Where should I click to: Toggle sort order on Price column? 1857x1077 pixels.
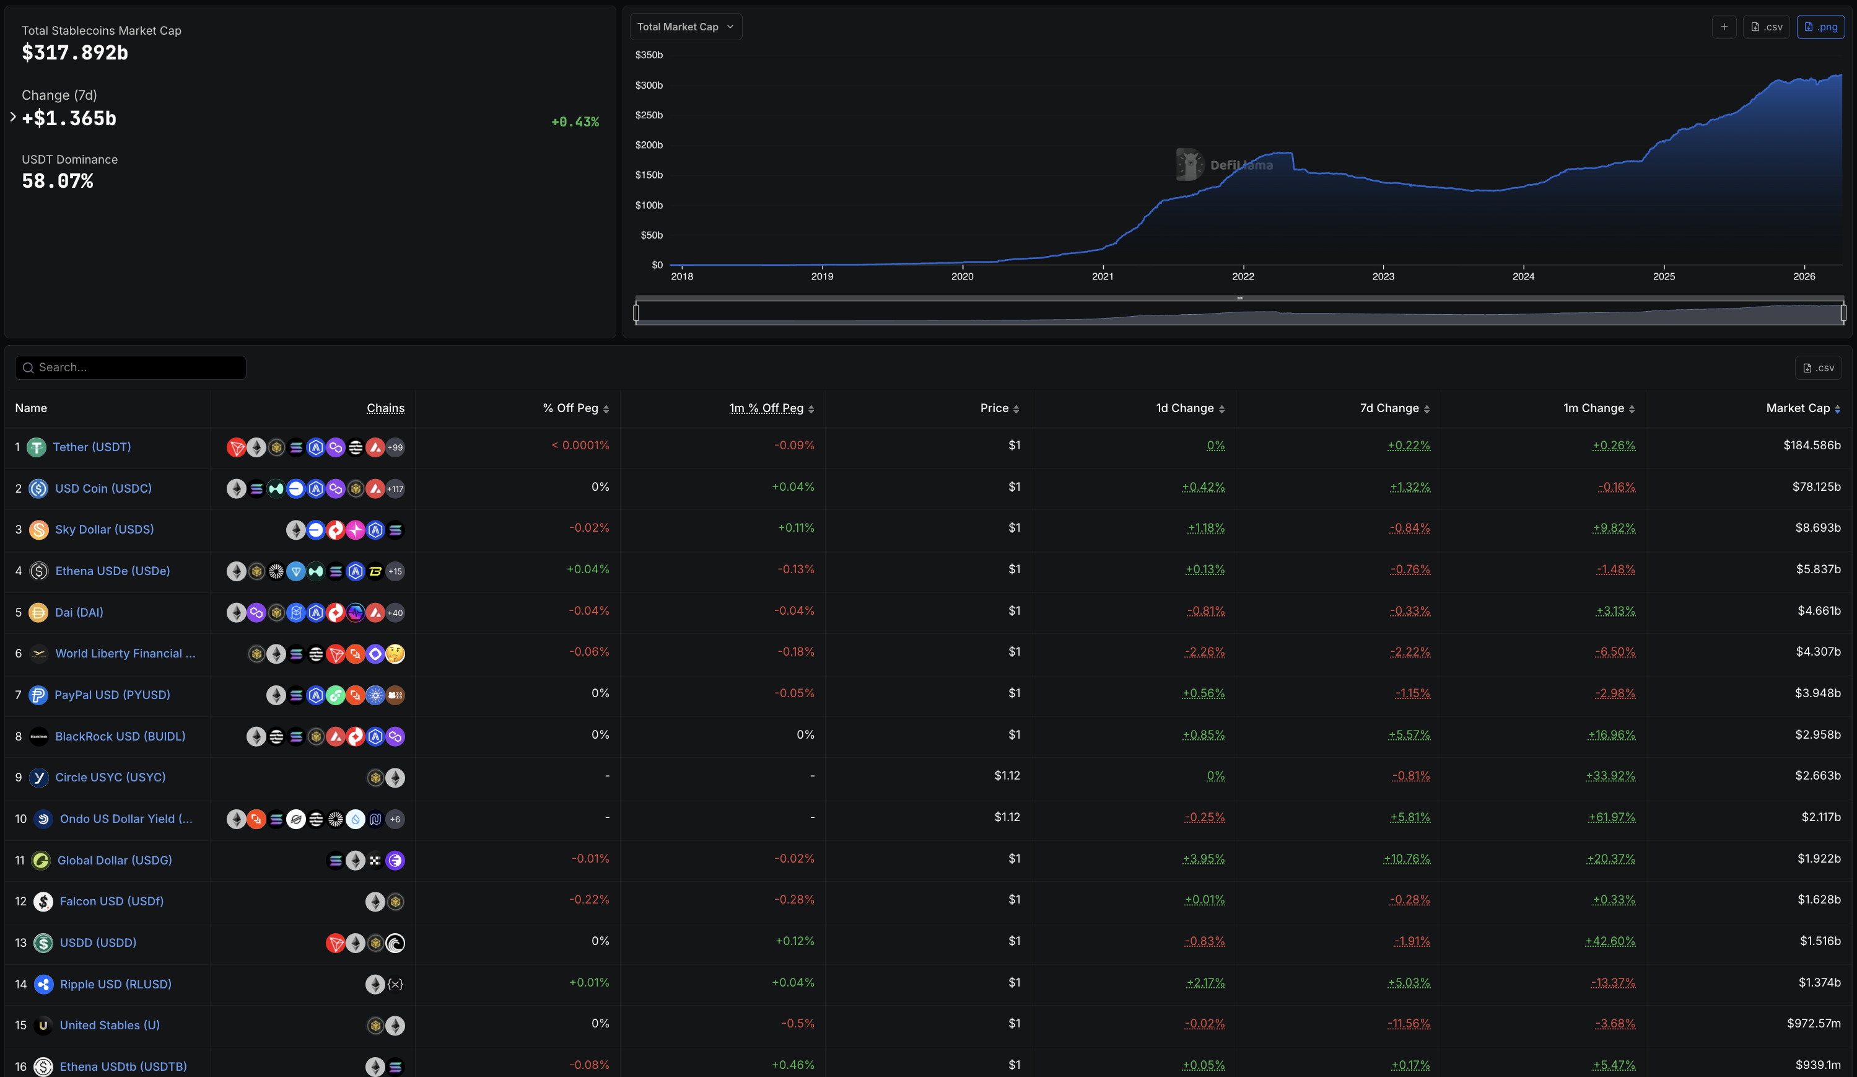[1017, 408]
